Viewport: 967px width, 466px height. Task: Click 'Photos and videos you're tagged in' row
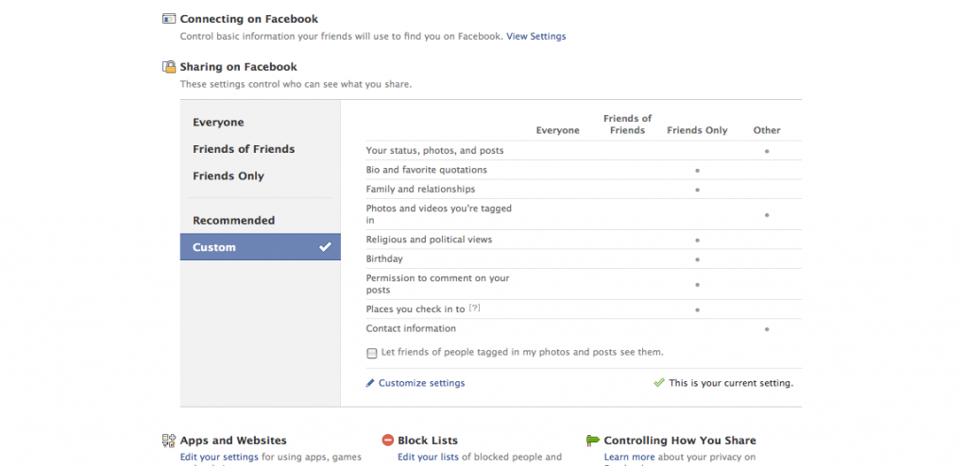[x=584, y=214]
